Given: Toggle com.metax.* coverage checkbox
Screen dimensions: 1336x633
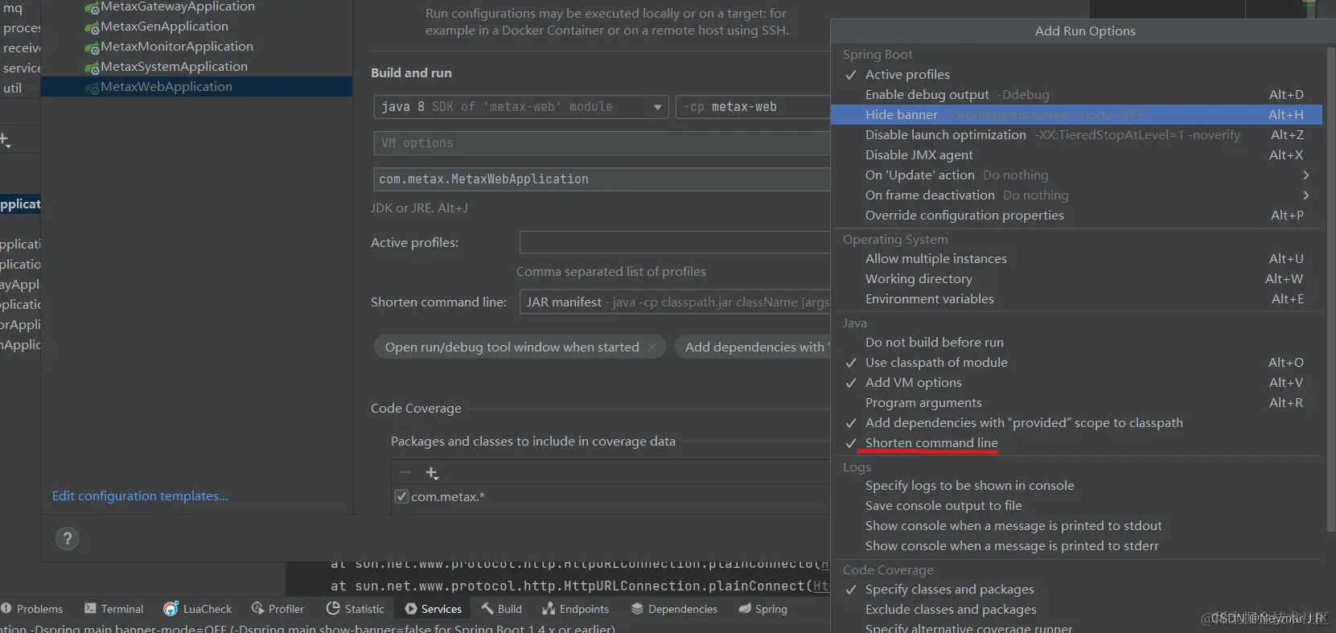Looking at the screenshot, I should coord(401,496).
